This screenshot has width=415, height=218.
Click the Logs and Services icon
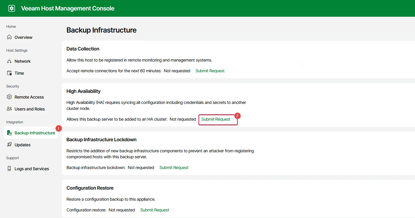click(x=9, y=169)
